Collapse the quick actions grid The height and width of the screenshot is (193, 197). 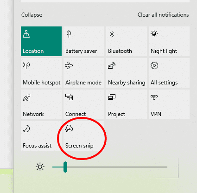32,15
